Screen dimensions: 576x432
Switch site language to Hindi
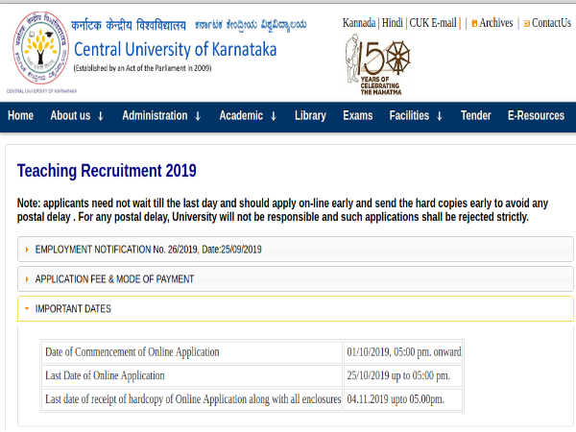click(392, 23)
